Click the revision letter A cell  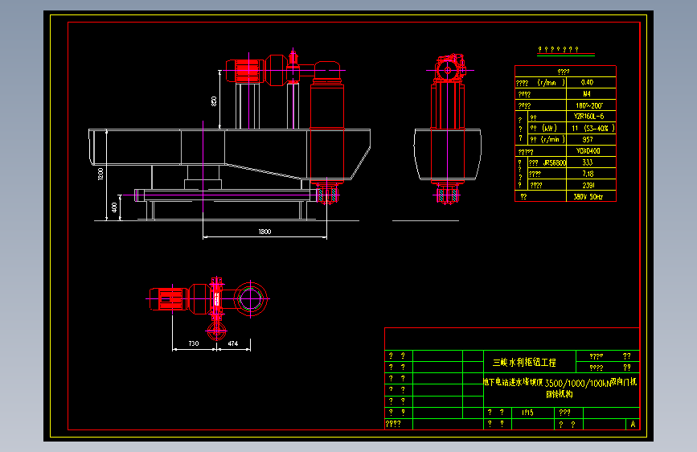click(633, 424)
